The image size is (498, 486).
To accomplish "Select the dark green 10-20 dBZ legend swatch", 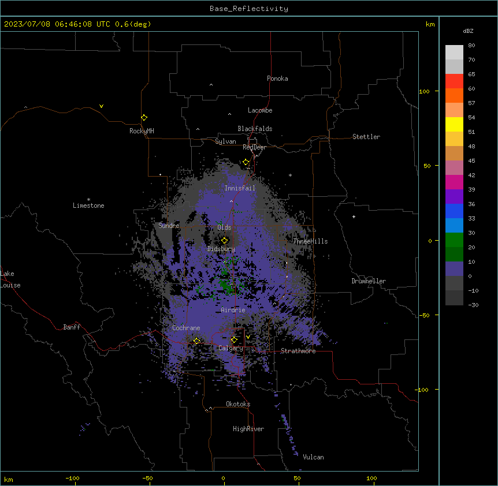I will (x=454, y=254).
